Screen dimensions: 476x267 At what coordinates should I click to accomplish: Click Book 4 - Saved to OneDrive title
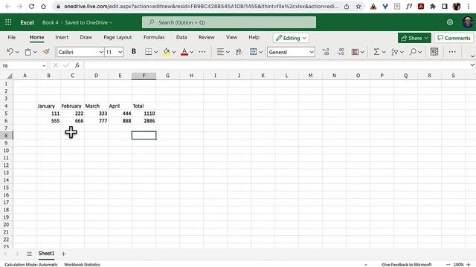coord(77,22)
